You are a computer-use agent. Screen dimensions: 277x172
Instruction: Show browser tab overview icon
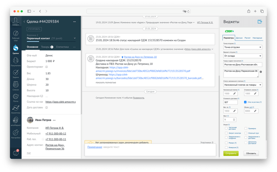pyautogui.click(x=262, y=11)
